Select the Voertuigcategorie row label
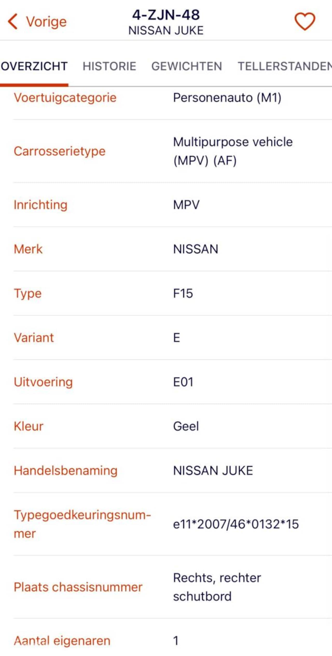Screen dimensions: 332x656 click(x=65, y=98)
